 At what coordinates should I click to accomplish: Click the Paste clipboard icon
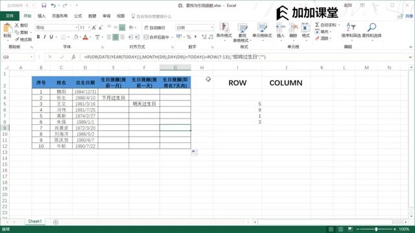[x=7, y=28]
